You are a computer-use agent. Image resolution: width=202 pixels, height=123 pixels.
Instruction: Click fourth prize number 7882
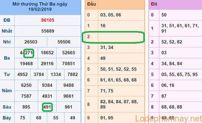pos(72,74)
